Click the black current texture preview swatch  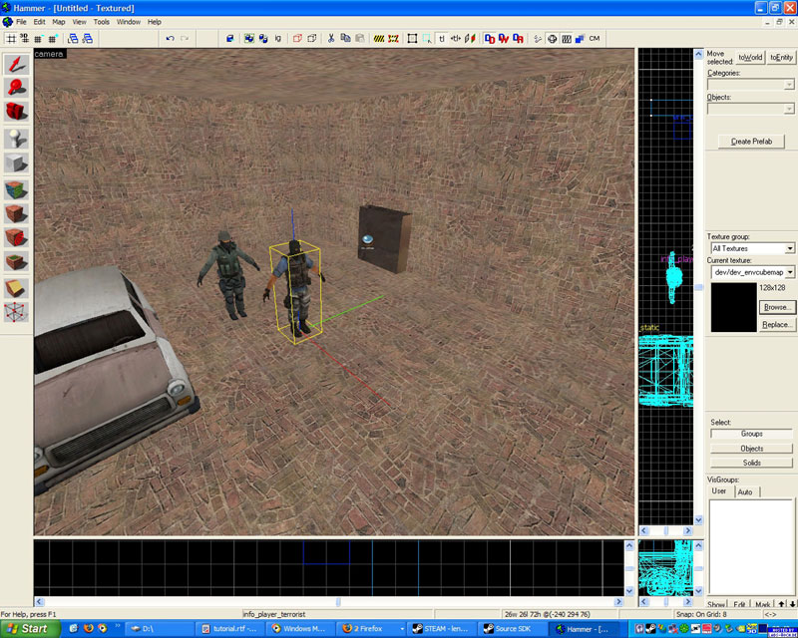(733, 307)
